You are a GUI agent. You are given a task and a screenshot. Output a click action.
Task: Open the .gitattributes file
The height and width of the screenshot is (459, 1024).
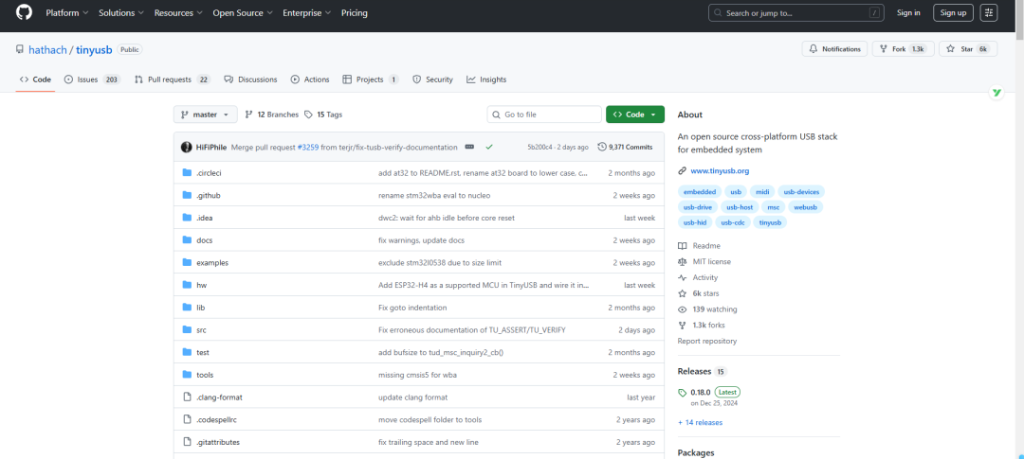[218, 442]
